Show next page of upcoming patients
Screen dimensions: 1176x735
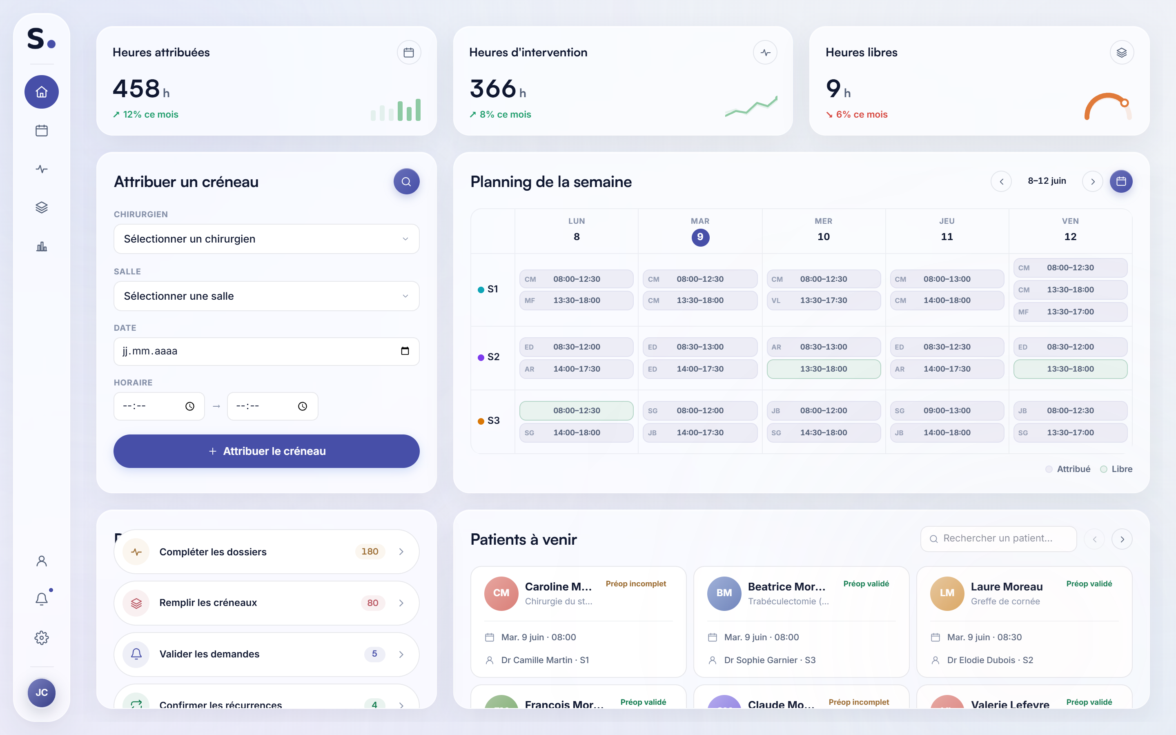coord(1122,539)
